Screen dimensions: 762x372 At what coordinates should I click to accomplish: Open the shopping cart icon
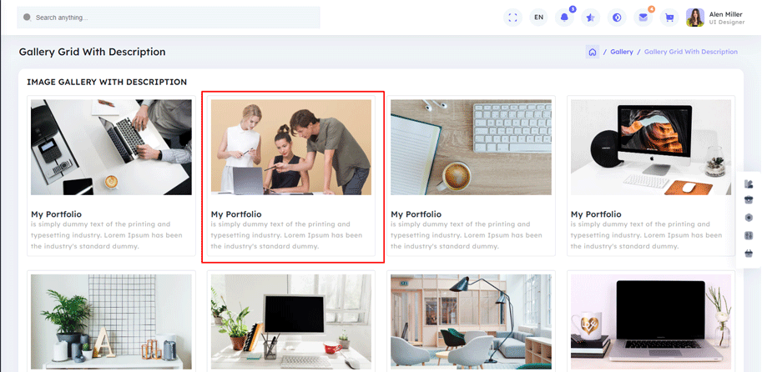[x=669, y=18]
